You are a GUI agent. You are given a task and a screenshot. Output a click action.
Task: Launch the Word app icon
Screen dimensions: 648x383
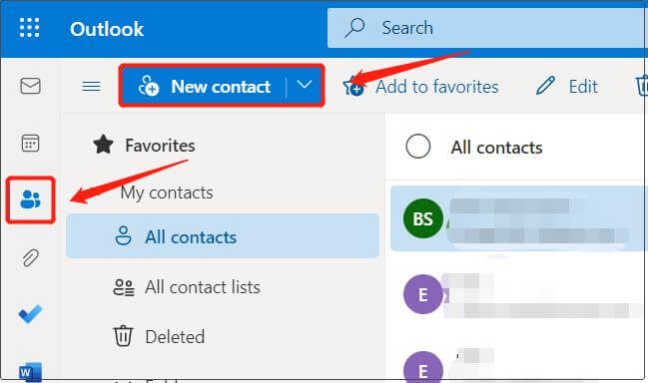click(x=30, y=372)
